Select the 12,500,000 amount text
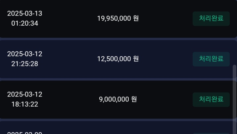Screen dimensions: 237x134 (114, 59)
